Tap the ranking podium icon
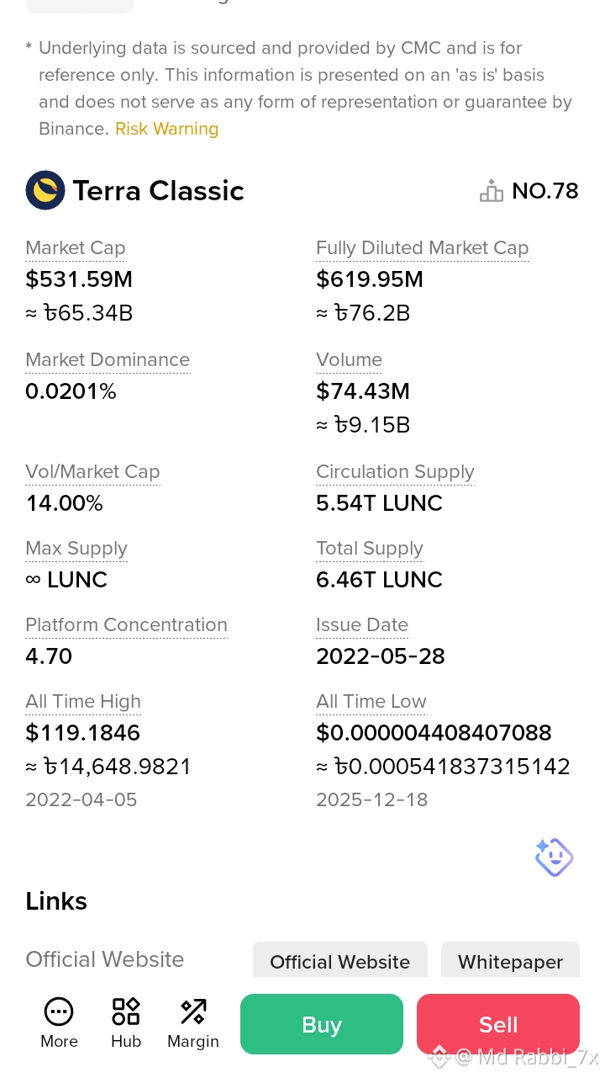This screenshot has width=605, height=1078. pos(492,191)
